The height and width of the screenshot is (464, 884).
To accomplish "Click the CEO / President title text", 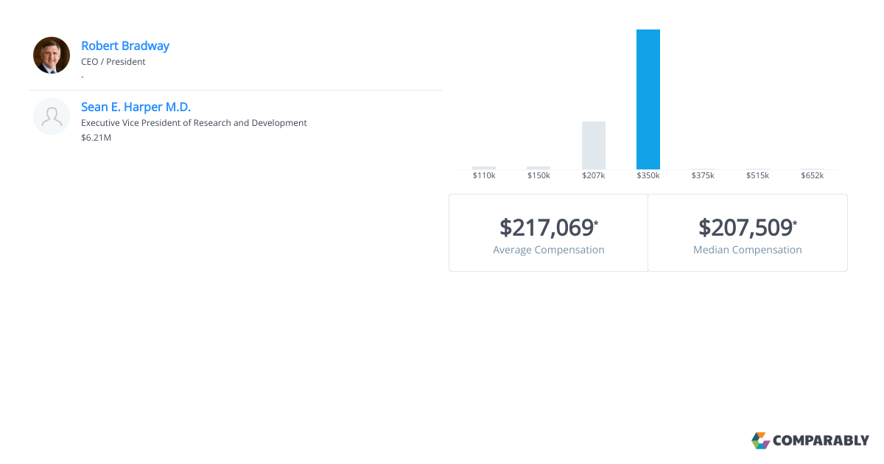I will (x=113, y=62).
